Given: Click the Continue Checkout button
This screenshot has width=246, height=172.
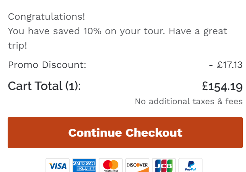Looking at the screenshot, I should (125, 133).
